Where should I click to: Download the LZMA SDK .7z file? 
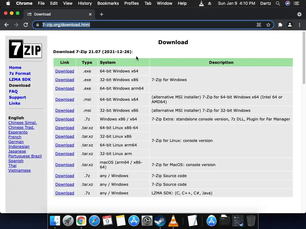click(65, 193)
